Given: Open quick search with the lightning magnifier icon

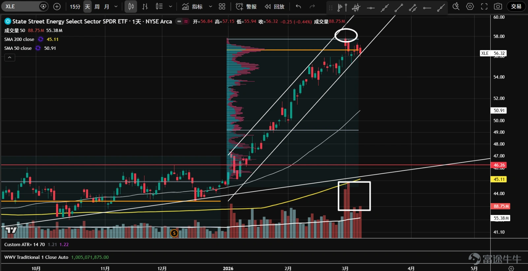Looking at the screenshot, I should [x=456, y=7].
